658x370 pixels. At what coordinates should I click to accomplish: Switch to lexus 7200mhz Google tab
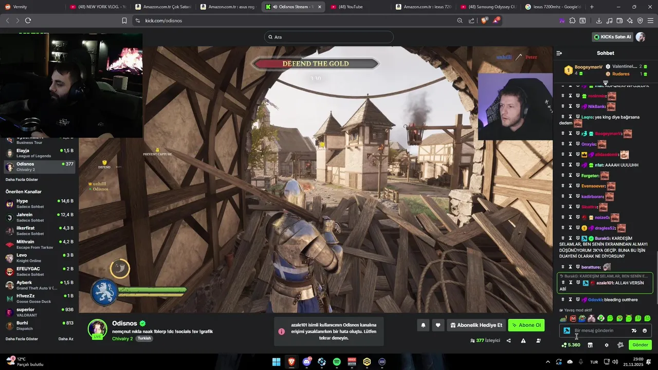pyautogui.click(x=553, y=7)
